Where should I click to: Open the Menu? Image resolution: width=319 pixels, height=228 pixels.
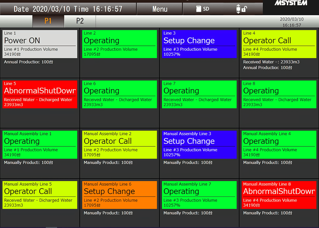[x=159, y=9]
